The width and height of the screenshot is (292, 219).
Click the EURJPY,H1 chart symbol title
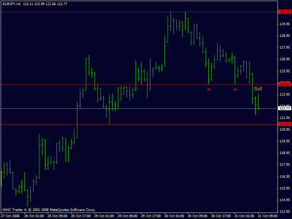(x=12, y=4)
